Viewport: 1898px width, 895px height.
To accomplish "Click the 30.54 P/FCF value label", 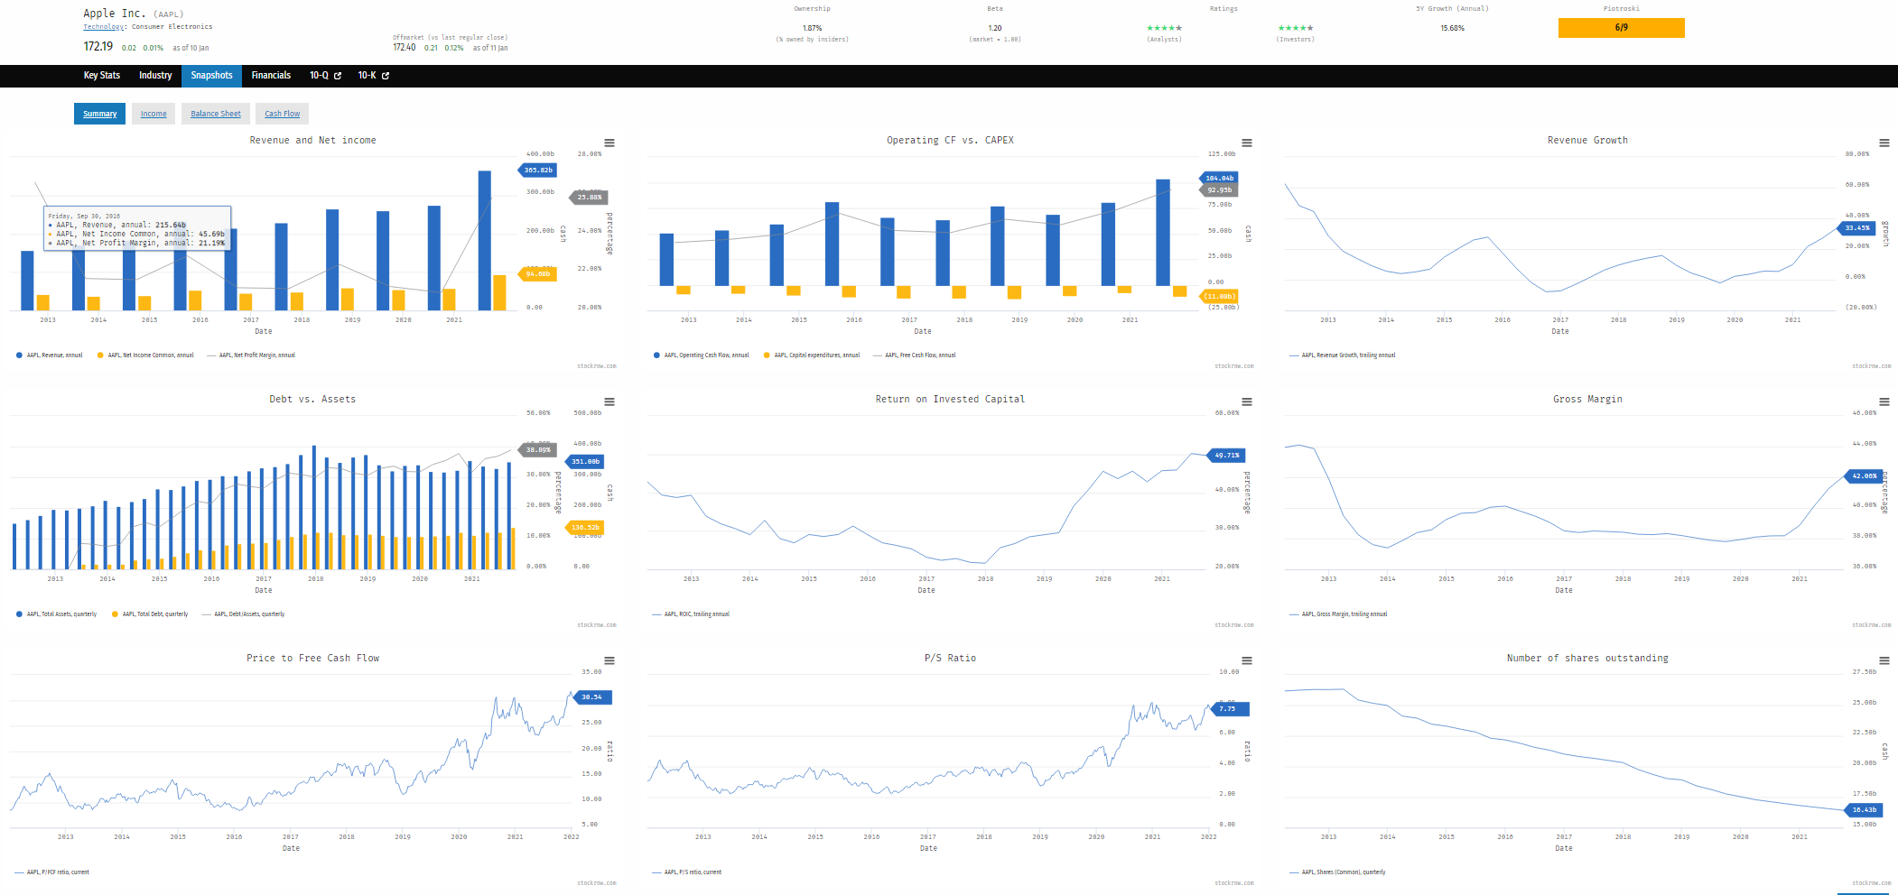I will click(x=592, y=697).
